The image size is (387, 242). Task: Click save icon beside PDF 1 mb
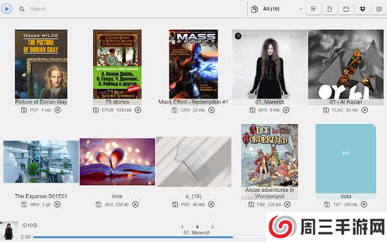[x=24, y=110]
